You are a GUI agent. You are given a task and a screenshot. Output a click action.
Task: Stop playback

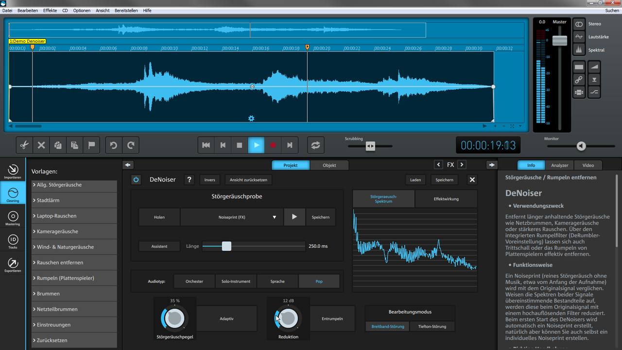[x=239, y=145]
